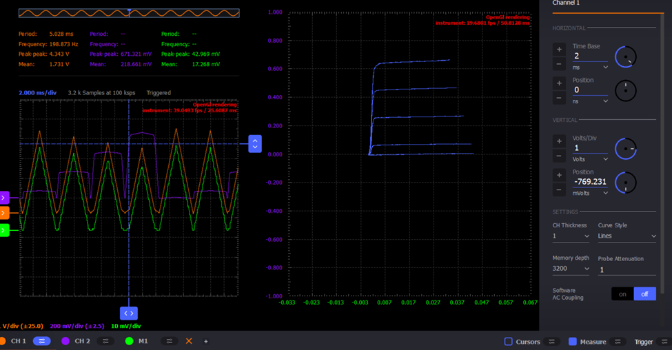Open Measure settings icon
This screenshot has height=350, width=672.
coord(618,342)
